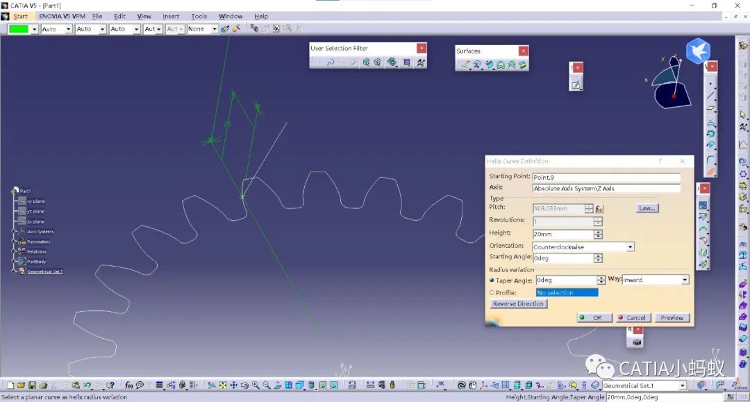The height and width of the screenshot is (402, 750).
Task: Expand the PartBody tree node
Action: [14, 262]
